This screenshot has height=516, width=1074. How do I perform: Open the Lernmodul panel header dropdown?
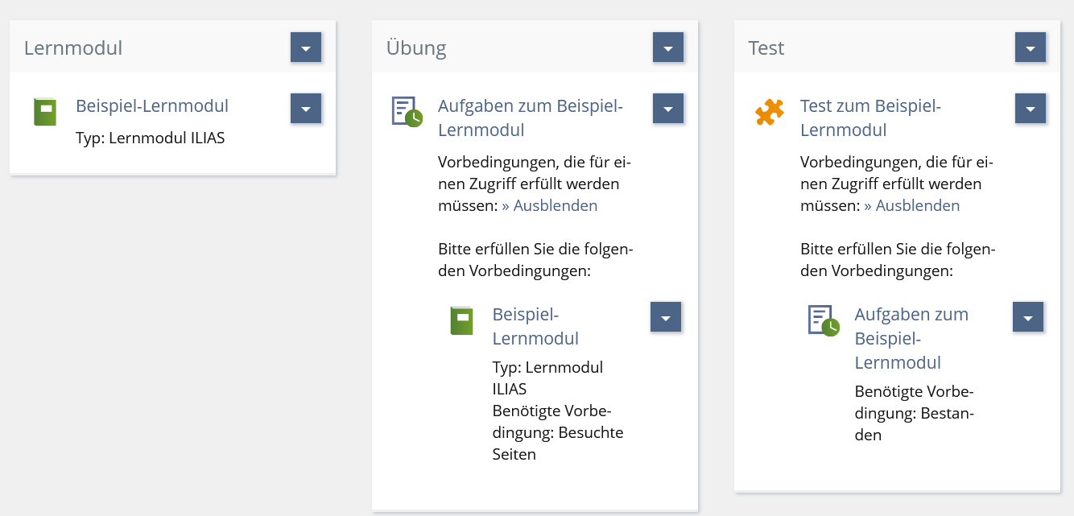[x=306, y=47]
